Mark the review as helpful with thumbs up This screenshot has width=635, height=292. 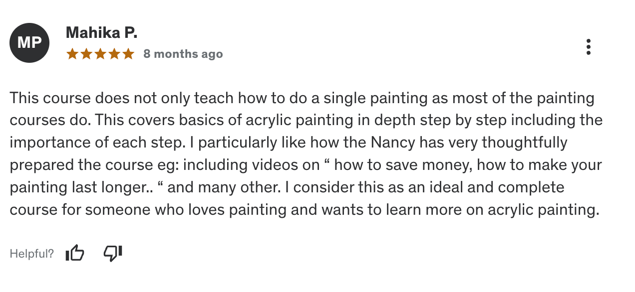click(75, 253)
